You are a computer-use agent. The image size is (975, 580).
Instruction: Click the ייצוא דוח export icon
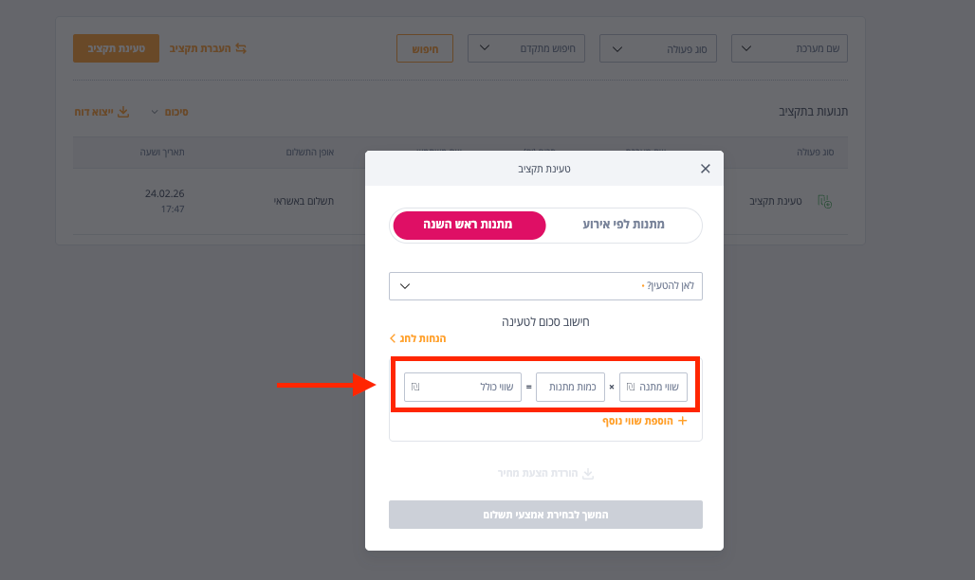[x=123, y=112]
